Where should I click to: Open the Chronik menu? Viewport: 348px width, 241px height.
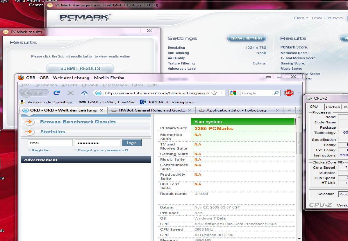pyautogui.click(x=90, y=85)
